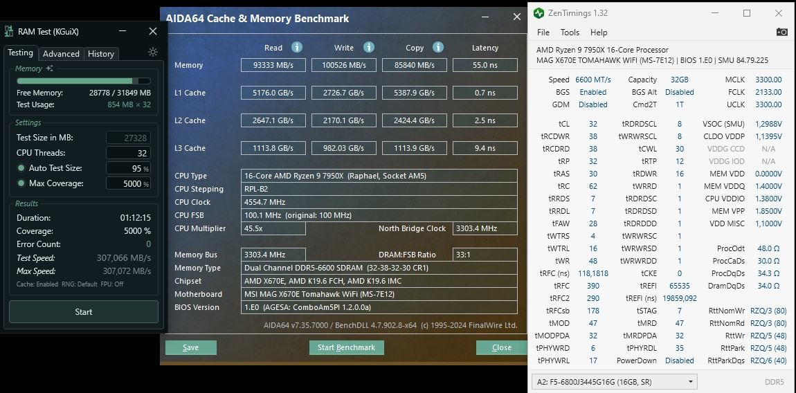This screenshot has height=393, width=796.
Task: Open the Tools menu in ZenTimings
Action: pyautogui.click(x=570, y=32)
